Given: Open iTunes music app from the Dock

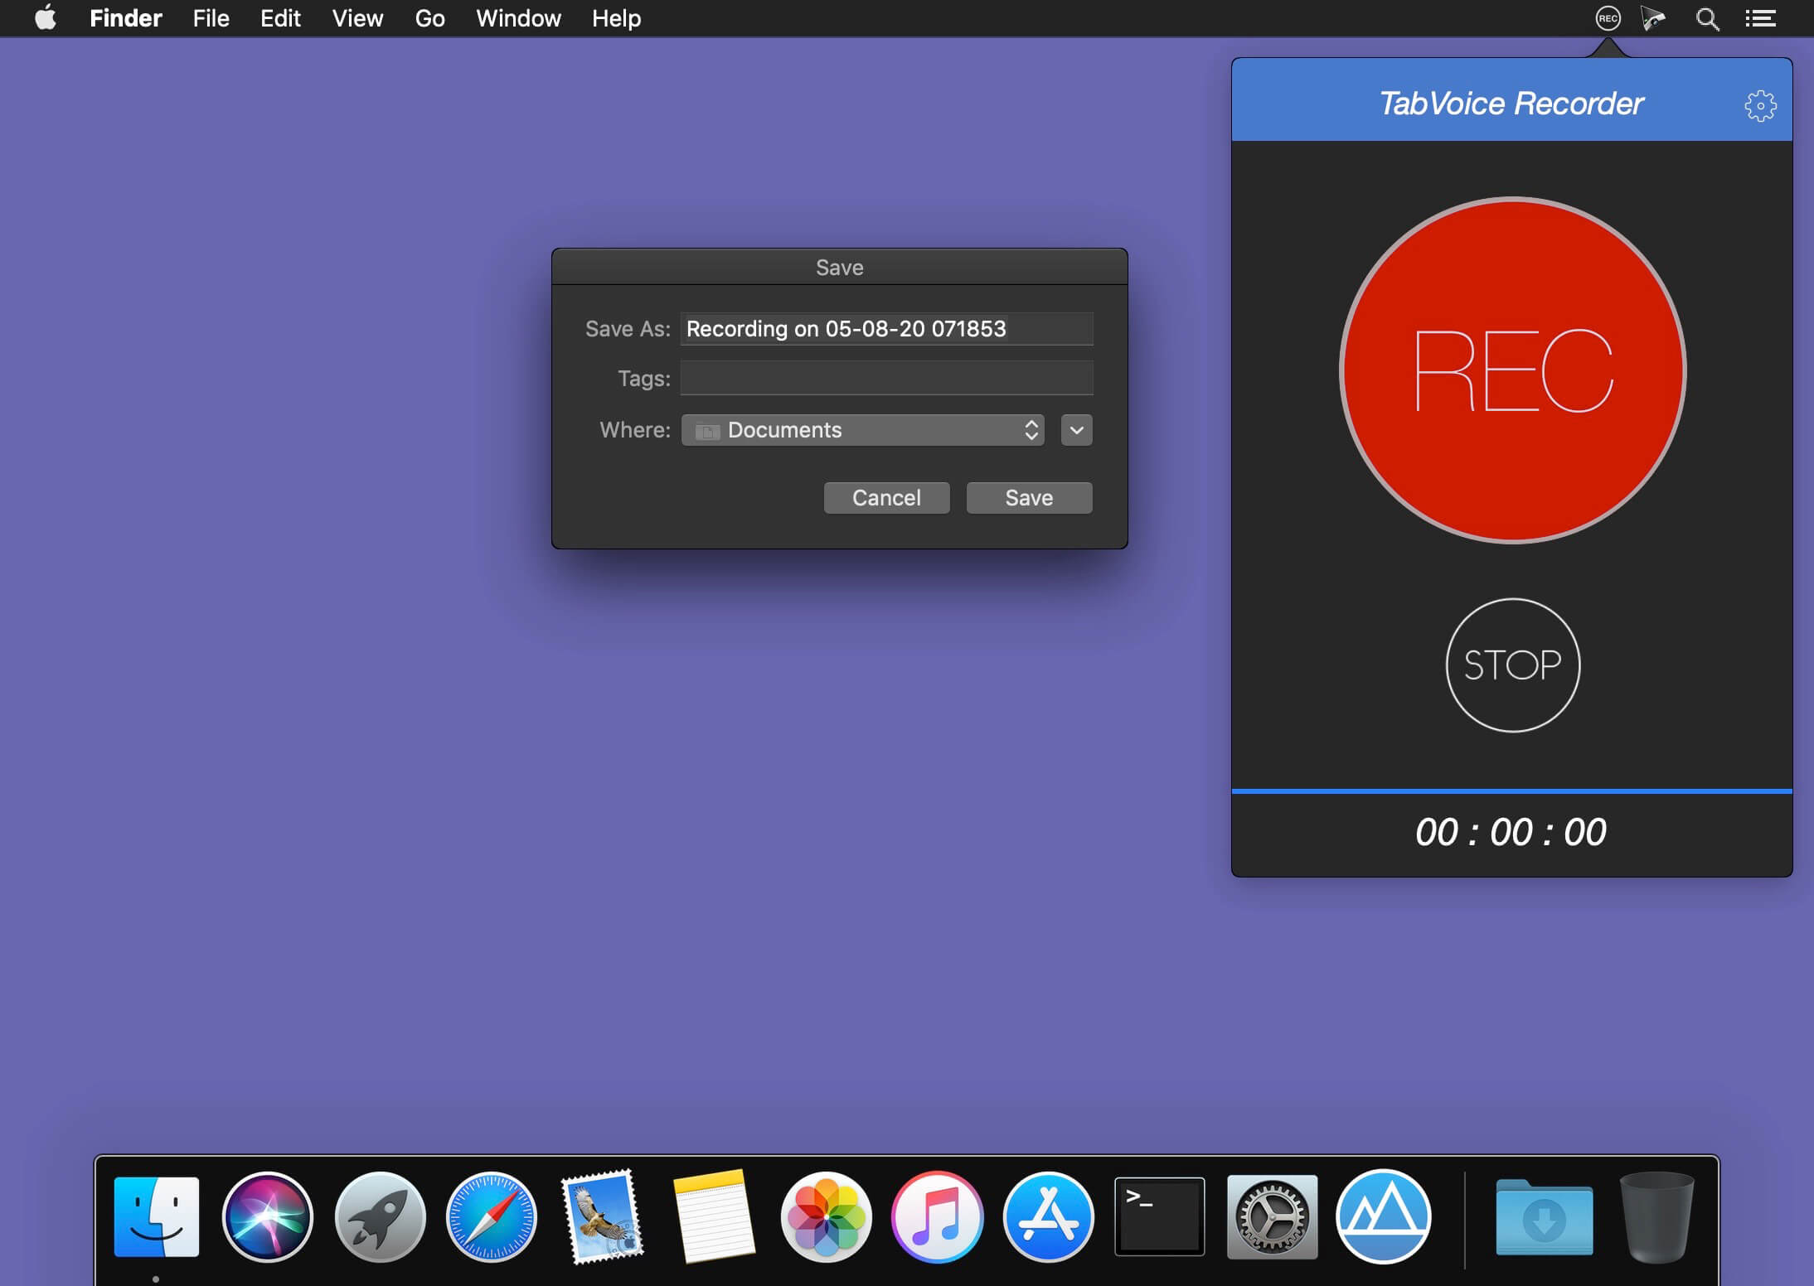Looking at the screenshot, I should (x=937, y=1216).
